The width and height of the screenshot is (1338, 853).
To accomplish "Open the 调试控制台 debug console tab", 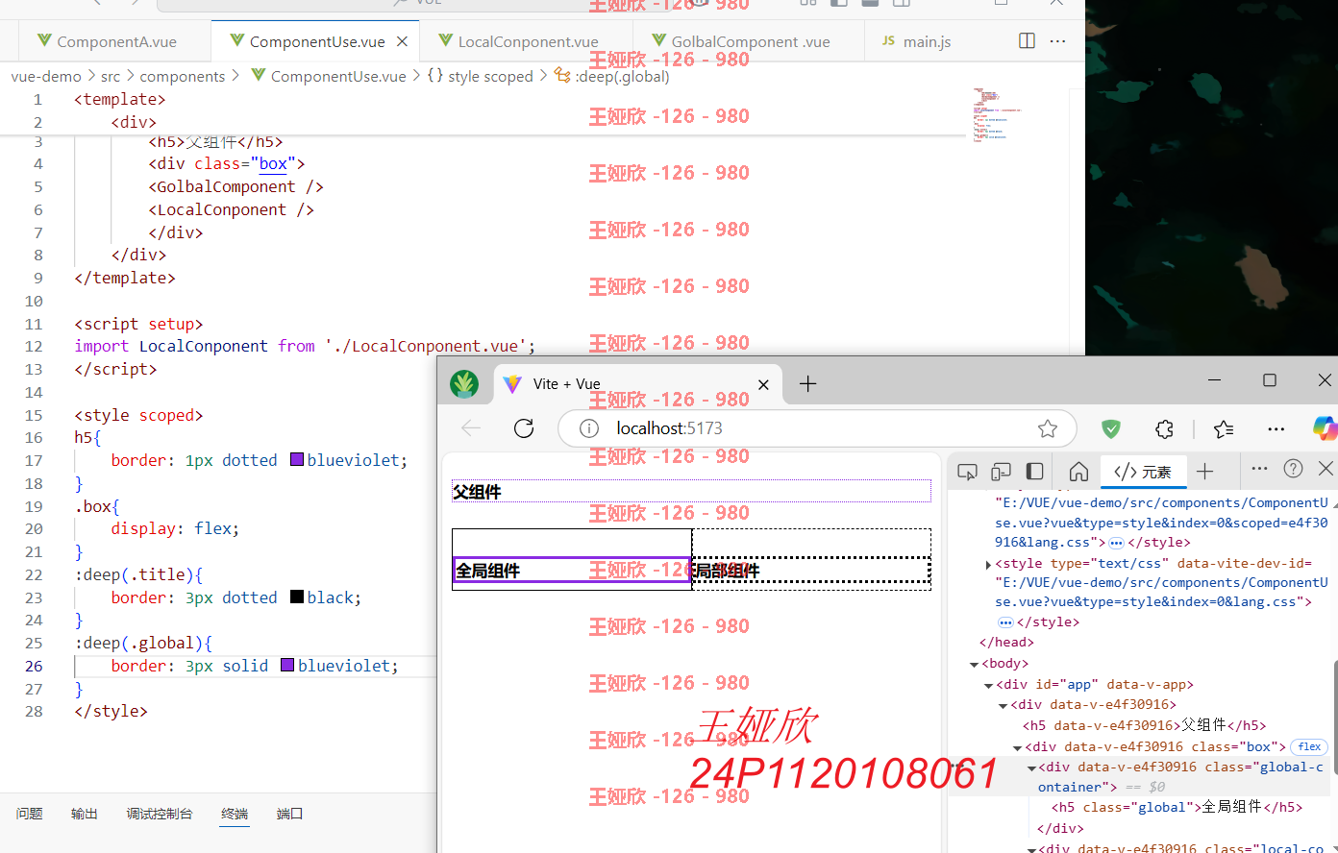I will point(160,814).
